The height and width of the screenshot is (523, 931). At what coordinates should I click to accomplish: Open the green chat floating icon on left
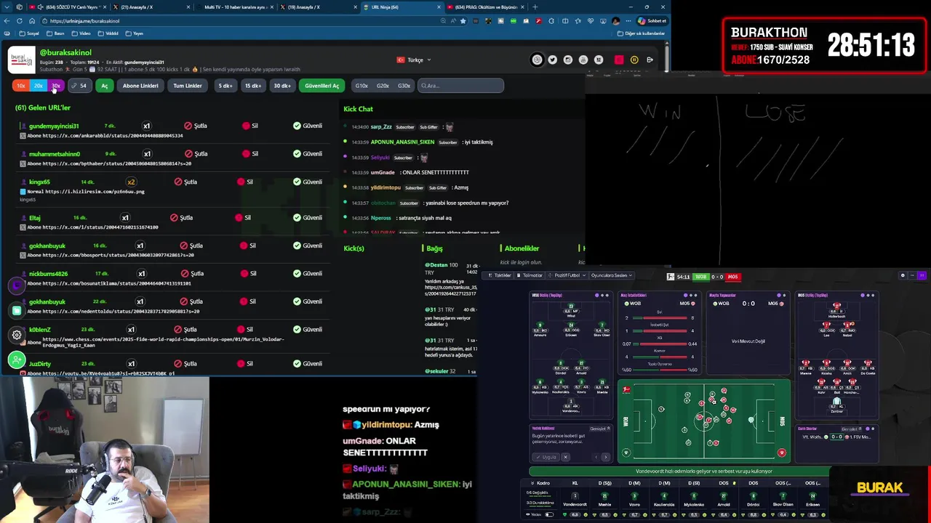point(17,310)
